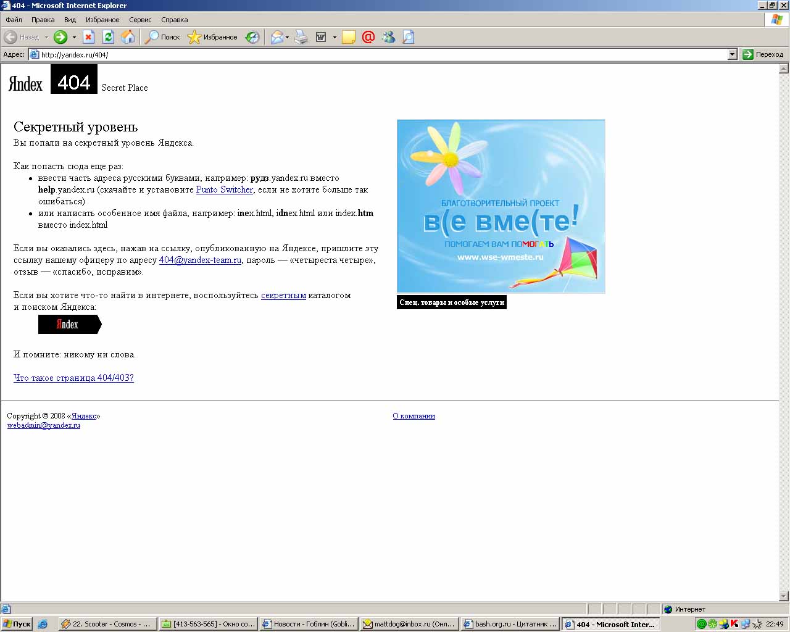Go to the Home page icon
This screenshot has height=632, width=790.
[128, 37]
